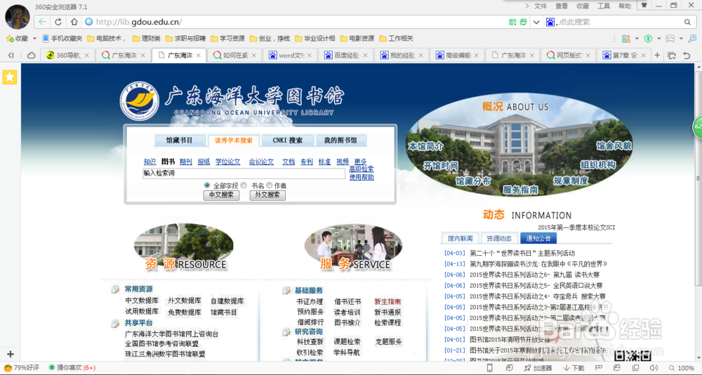Select the CNKI 搜索 tab
This screenshot has height=375, width=702.
[287, 140]
